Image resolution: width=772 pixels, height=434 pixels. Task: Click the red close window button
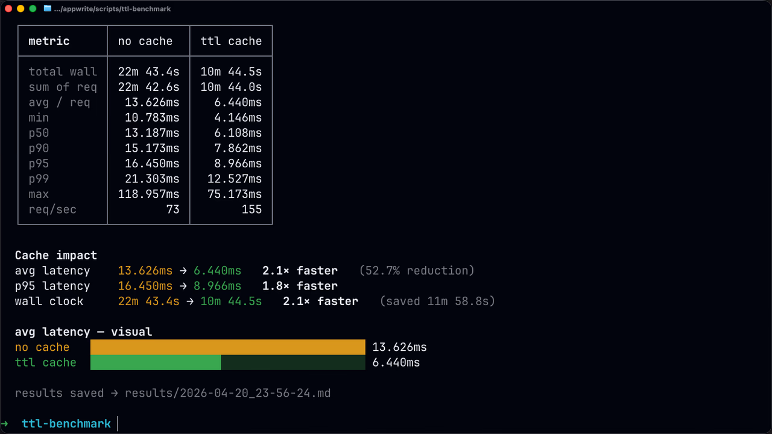(x=8, y=9)
